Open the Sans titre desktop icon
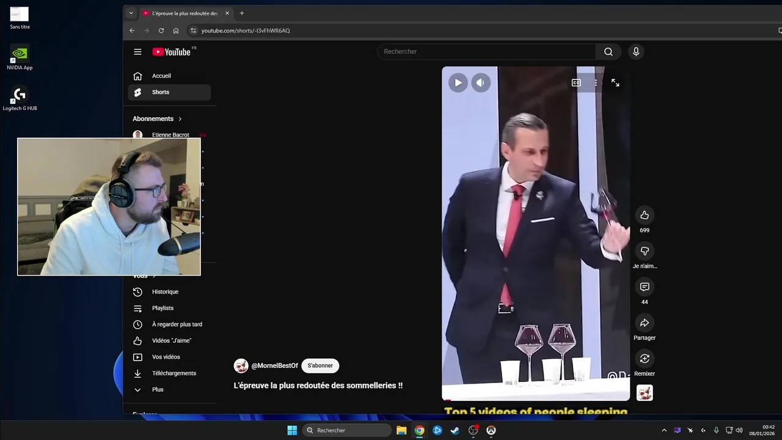 pyautogui.click(x=20, y=18)
